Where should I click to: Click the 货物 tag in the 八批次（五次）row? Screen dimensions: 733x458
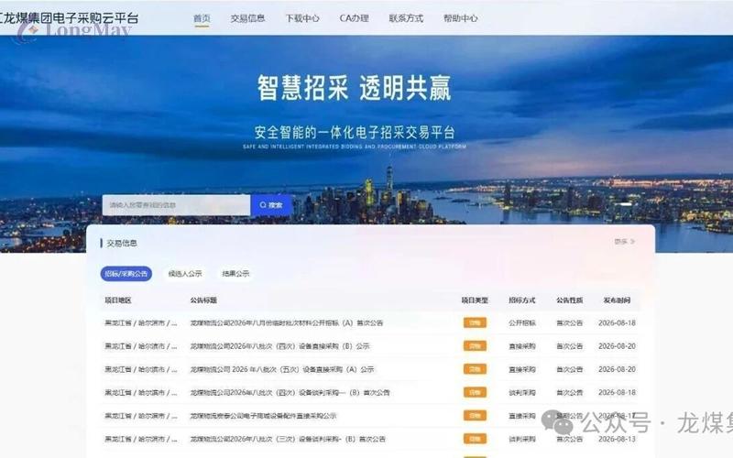[475, 369]
